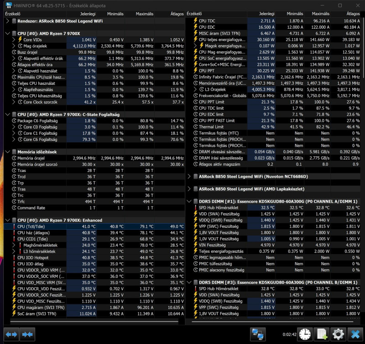
Task: Collapse the AMD Ryzen 7 9700X: Enhanced group
Action: (x=7, y=220)
